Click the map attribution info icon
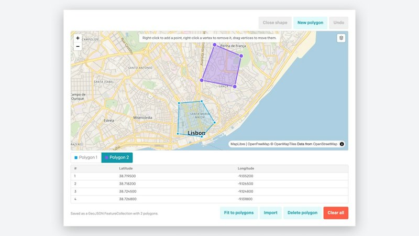419x236 pixels. 342,144
